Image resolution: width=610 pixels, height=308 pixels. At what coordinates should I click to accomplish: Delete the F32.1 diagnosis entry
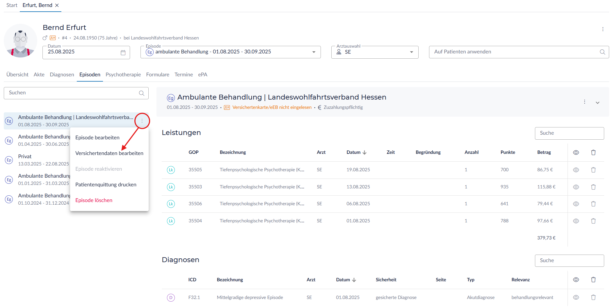[593, 297]
